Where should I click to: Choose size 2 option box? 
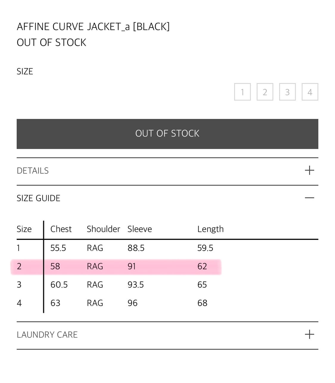click(265, 92)
